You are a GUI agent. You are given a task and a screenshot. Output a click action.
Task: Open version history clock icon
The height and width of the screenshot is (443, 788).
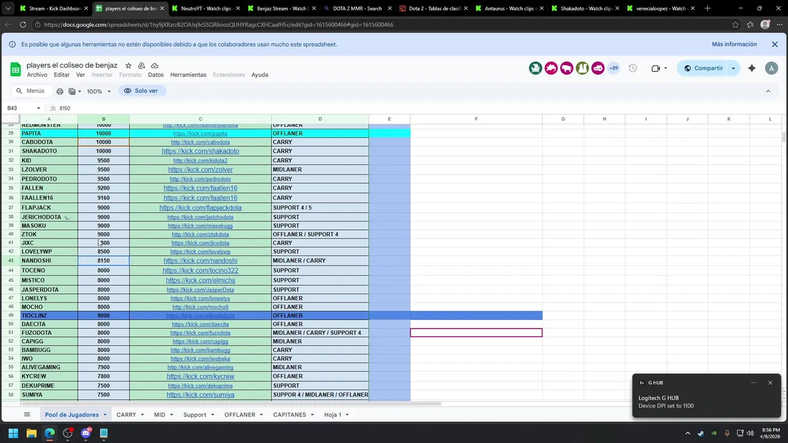632,68
